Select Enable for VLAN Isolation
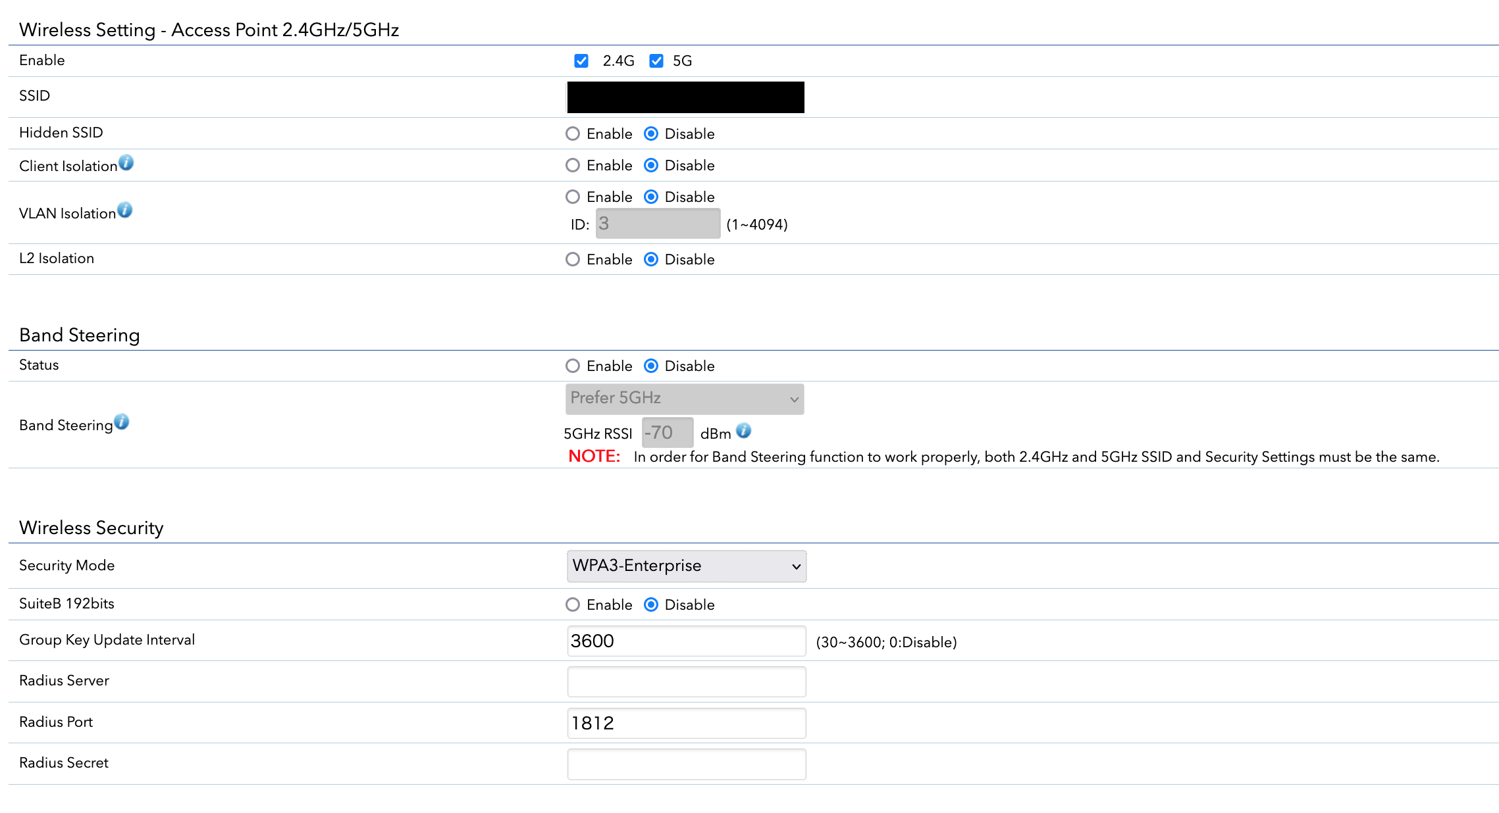 [573, 197]
